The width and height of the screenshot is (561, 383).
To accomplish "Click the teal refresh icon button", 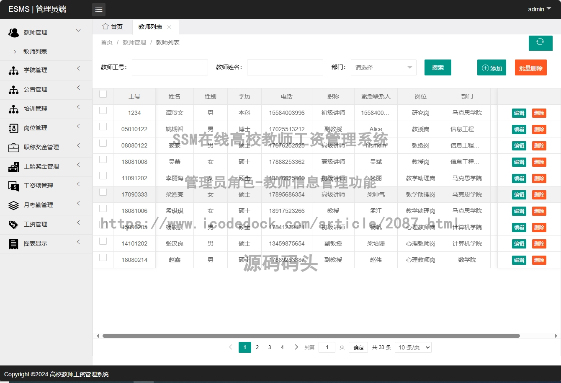I will pyautogui.click(x=540, y=42).
